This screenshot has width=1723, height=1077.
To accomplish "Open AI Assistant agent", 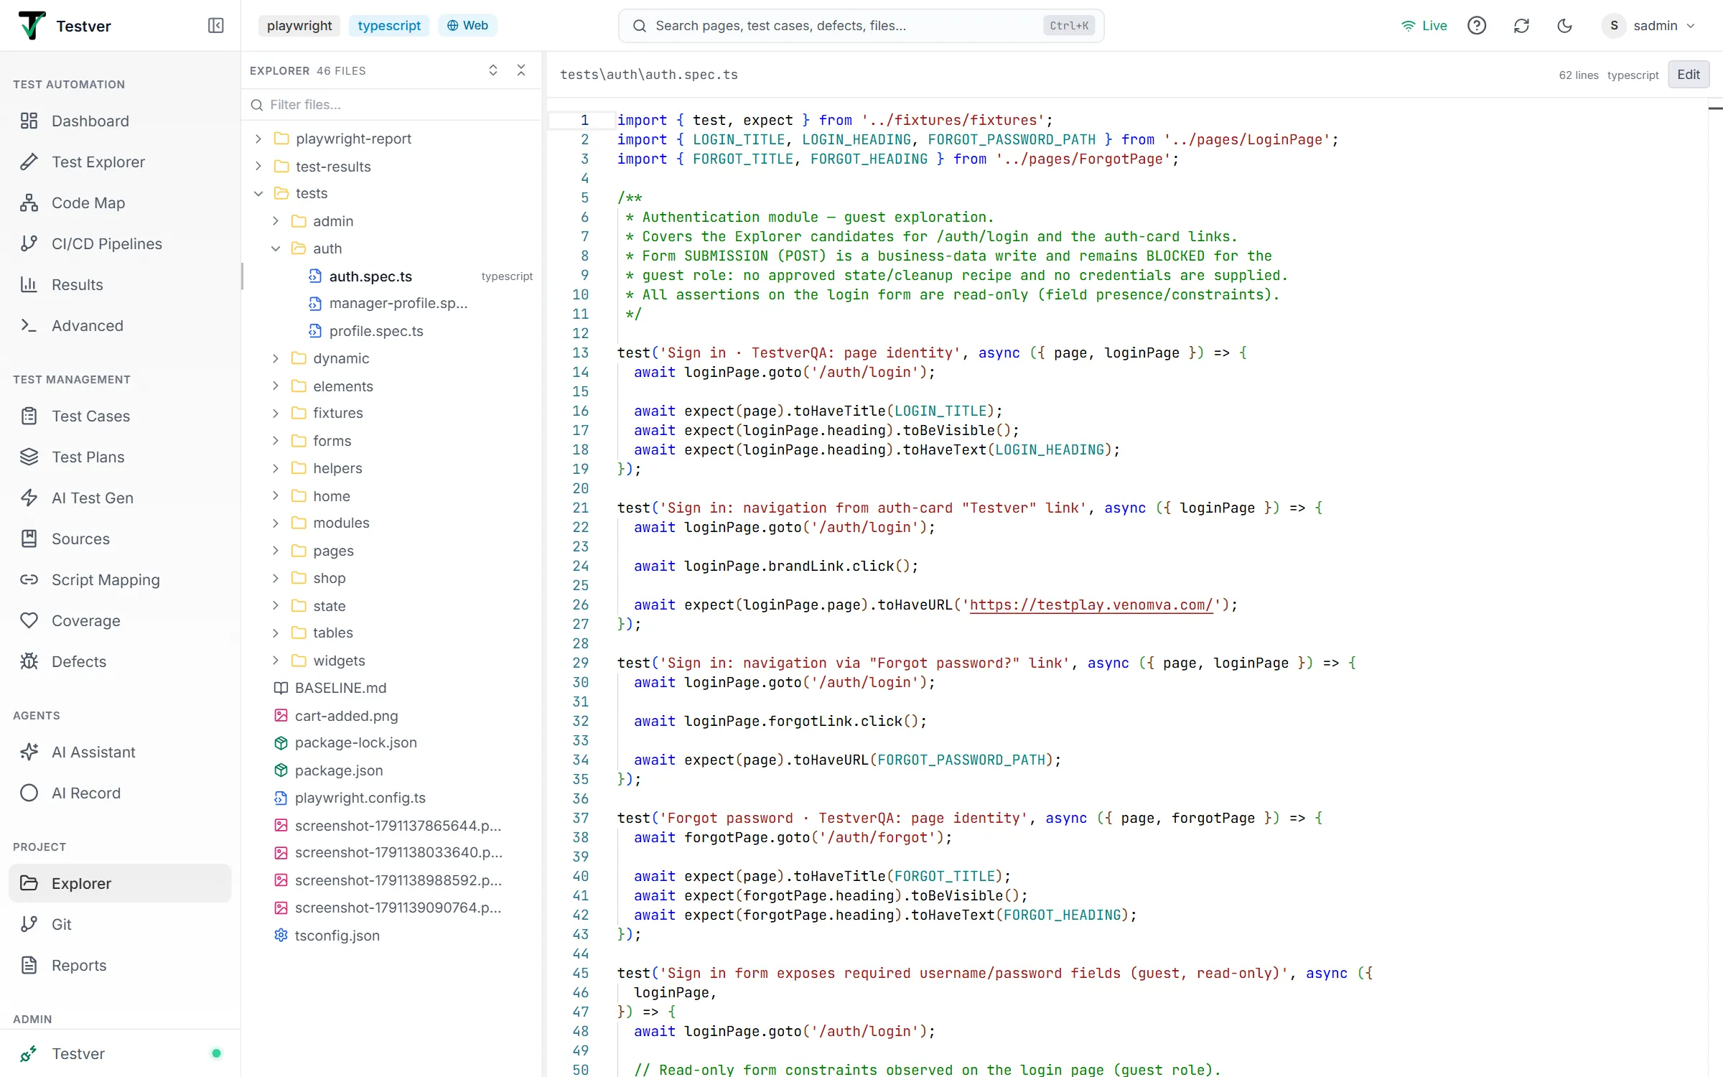I will 120,752.
